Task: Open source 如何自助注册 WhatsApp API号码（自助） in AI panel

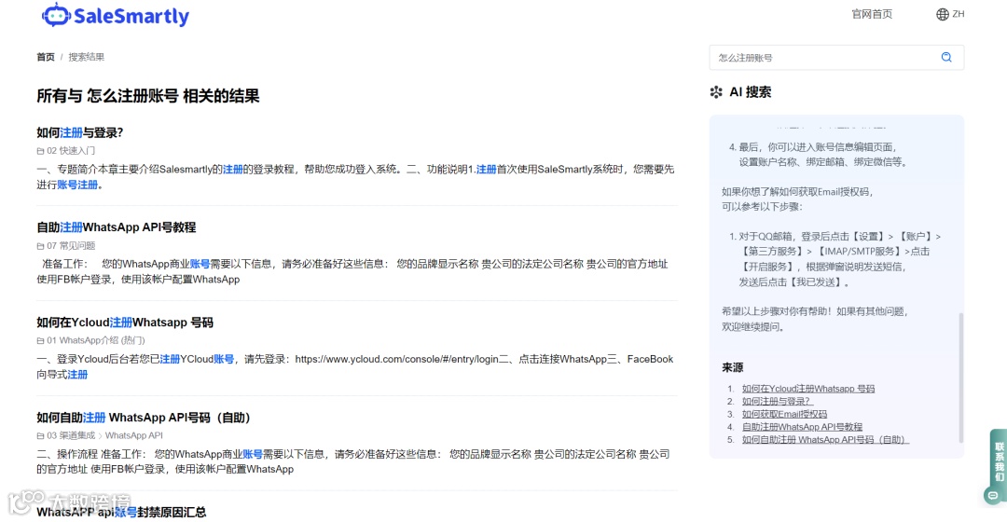Action: pos(825,440)
